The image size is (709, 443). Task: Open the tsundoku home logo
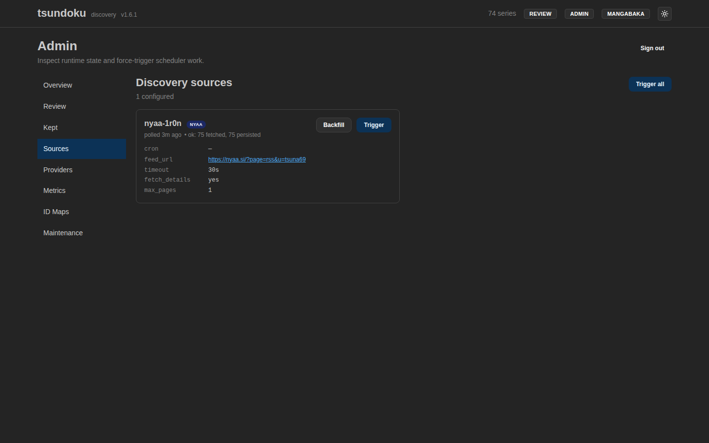pos(62,13)
